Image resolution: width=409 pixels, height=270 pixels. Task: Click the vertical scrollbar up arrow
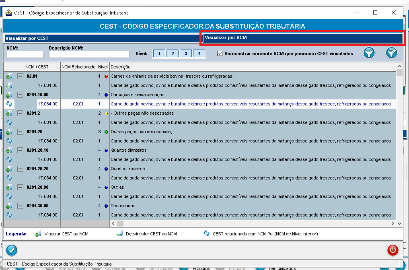point(399,66)
